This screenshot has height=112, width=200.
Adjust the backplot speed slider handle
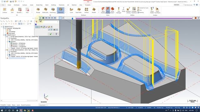[x=72, y=19]
